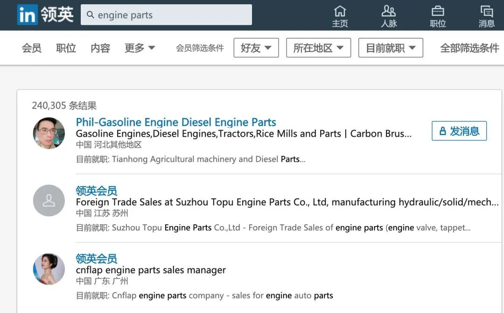Screen dimensions: 504x313
Task: Click the default gray avatar placeholder
Action: [x=49, y=201]
